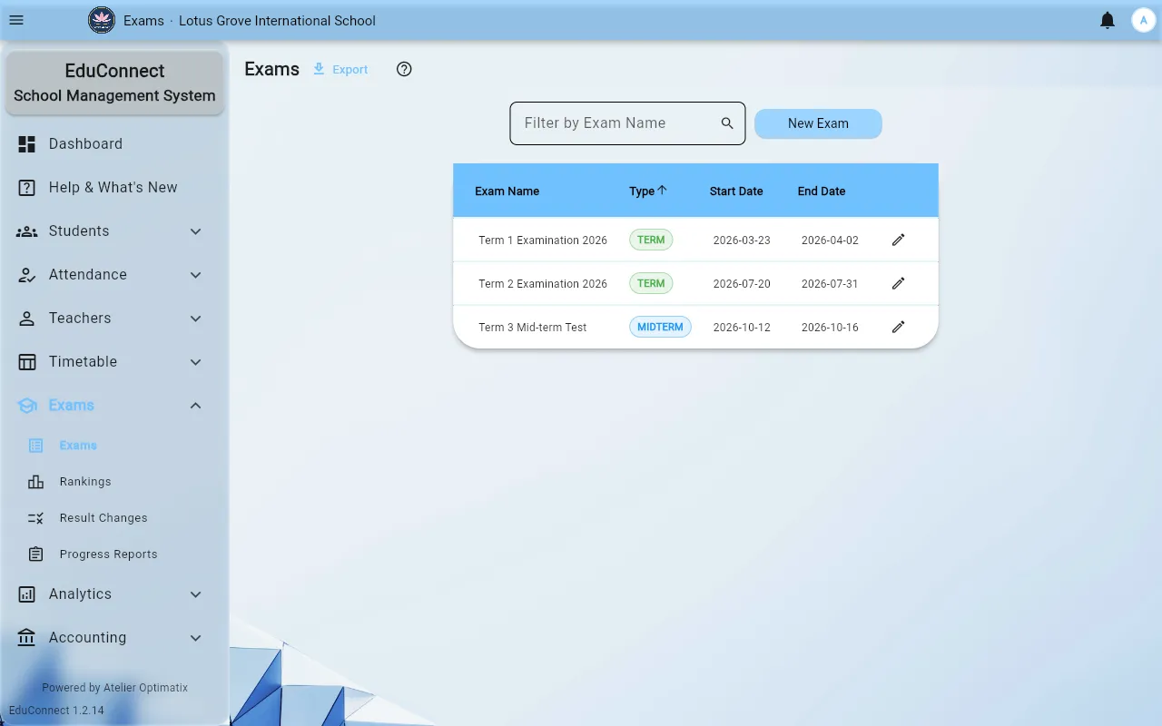The width and height of the screenshot is (1162, 726).
Task: Click the school logo in header
Action: pos(102,20)
